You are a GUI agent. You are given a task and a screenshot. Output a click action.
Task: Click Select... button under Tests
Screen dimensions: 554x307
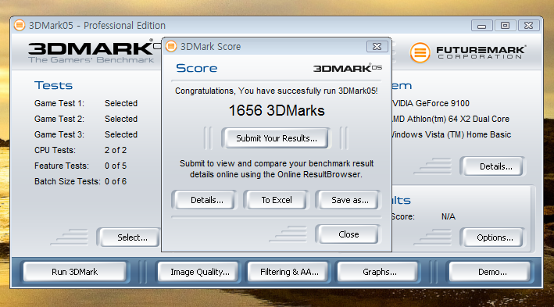[x=130, y=237]
